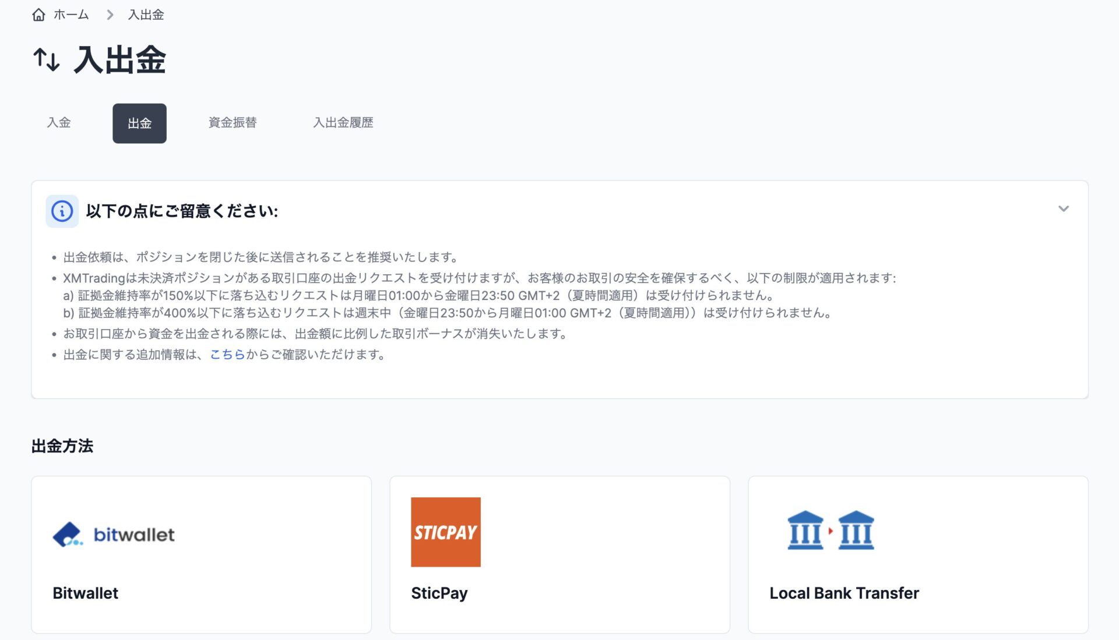Click the bank buildings transfer icon

(831, 531)
